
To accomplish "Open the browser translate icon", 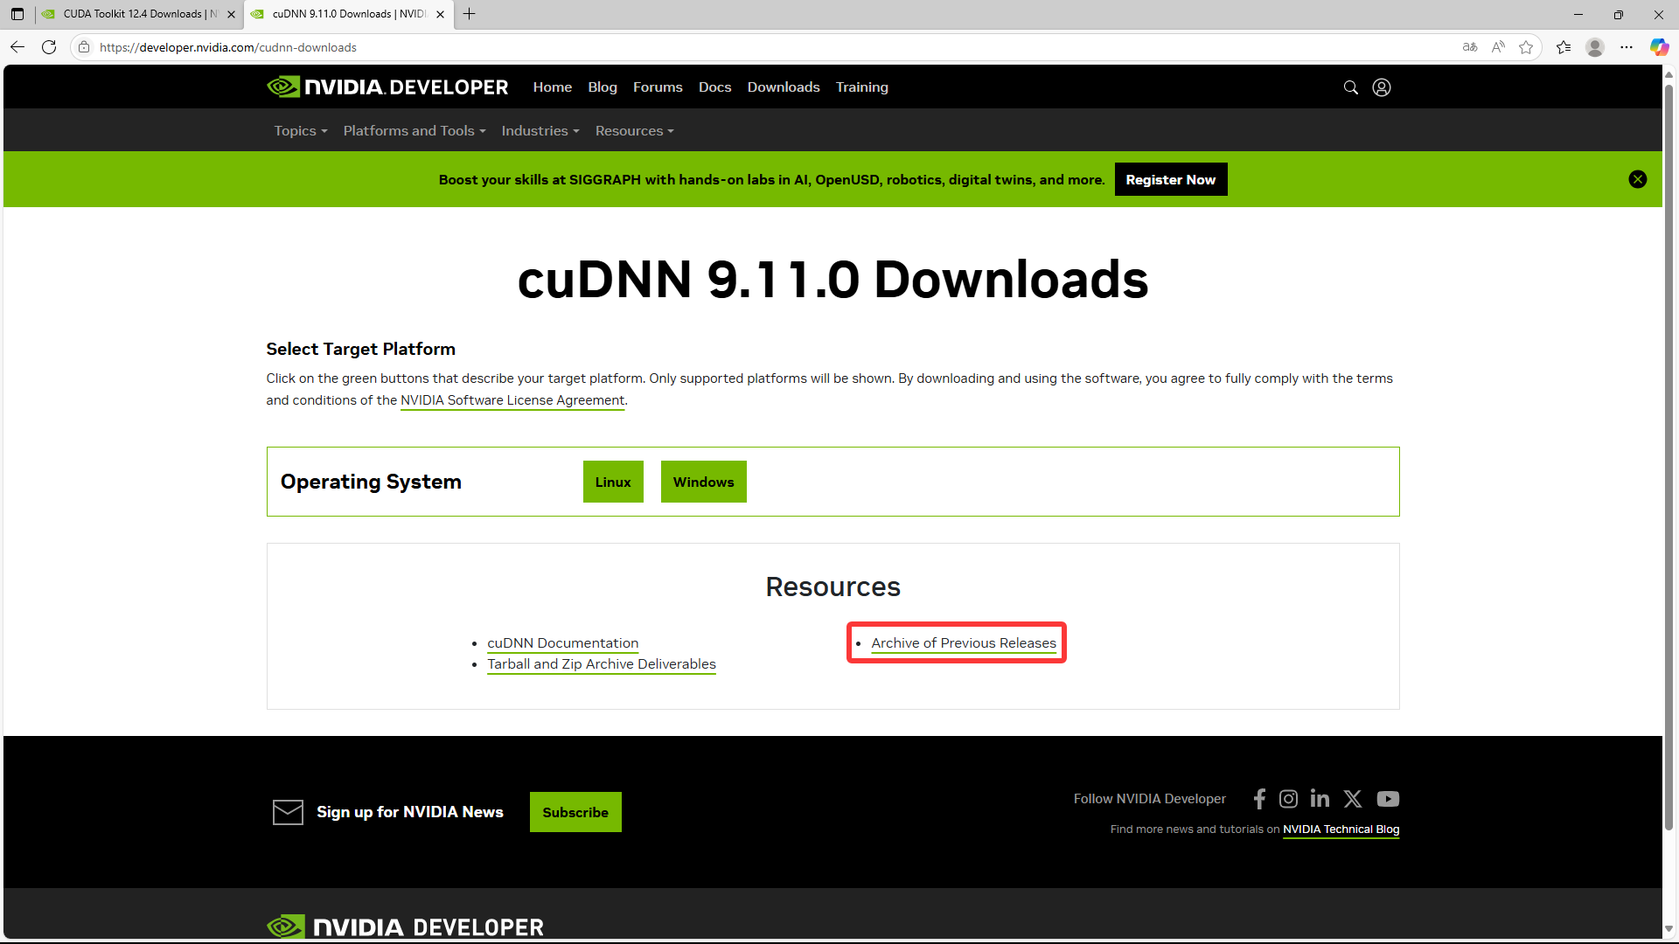I will 1470,47.
